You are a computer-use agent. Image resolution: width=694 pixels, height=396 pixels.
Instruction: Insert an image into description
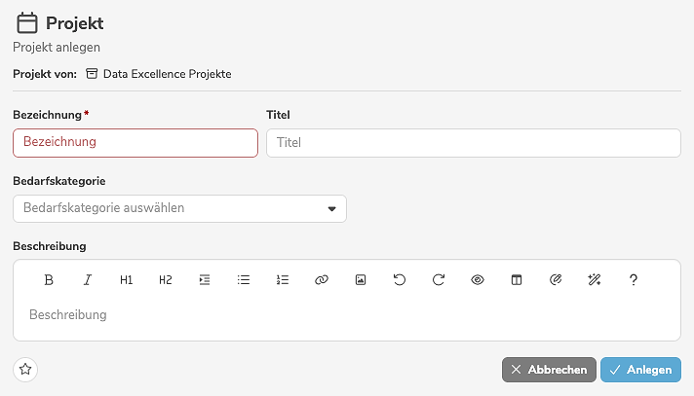coord(361,280)
